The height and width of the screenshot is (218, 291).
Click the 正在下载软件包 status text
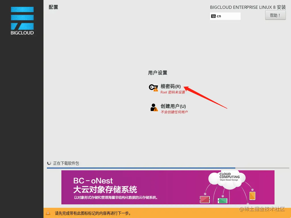tap(66, 163)
